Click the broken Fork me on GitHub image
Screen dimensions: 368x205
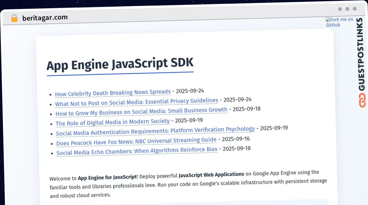339,22
